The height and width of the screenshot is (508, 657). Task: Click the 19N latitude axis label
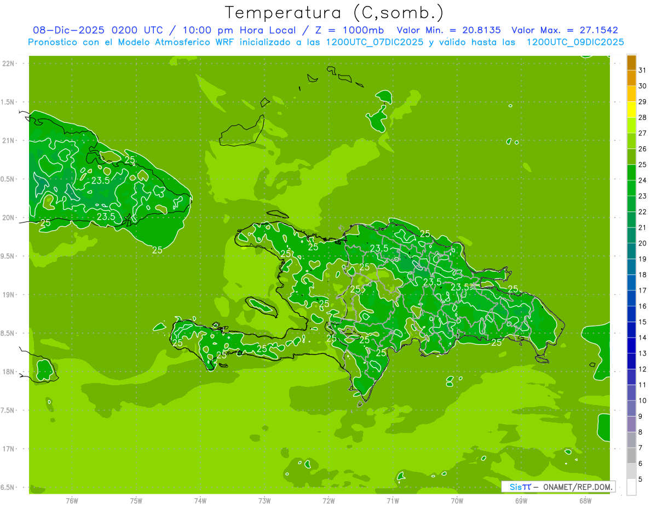pyautogui.click(x=9, y=295)
